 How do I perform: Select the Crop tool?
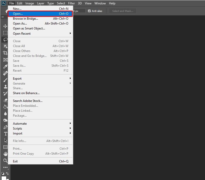tap(5, 53)
